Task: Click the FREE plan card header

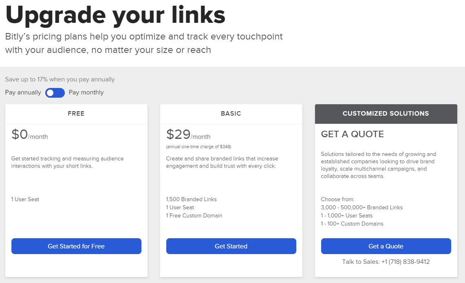Action: 76,114
